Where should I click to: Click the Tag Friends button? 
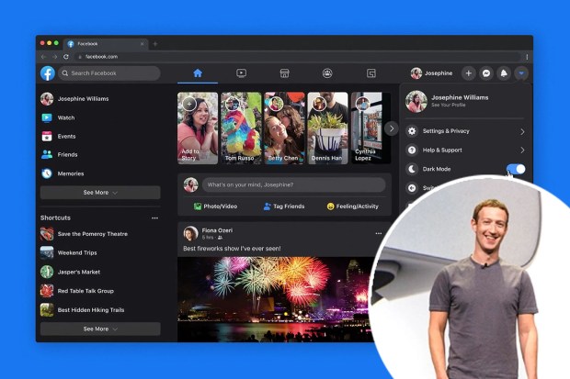tap(284, 206)
